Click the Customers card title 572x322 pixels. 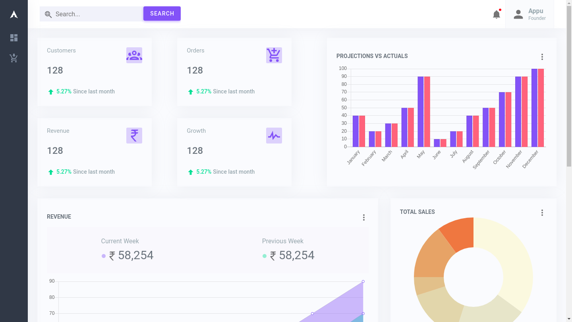pos(61,50)
